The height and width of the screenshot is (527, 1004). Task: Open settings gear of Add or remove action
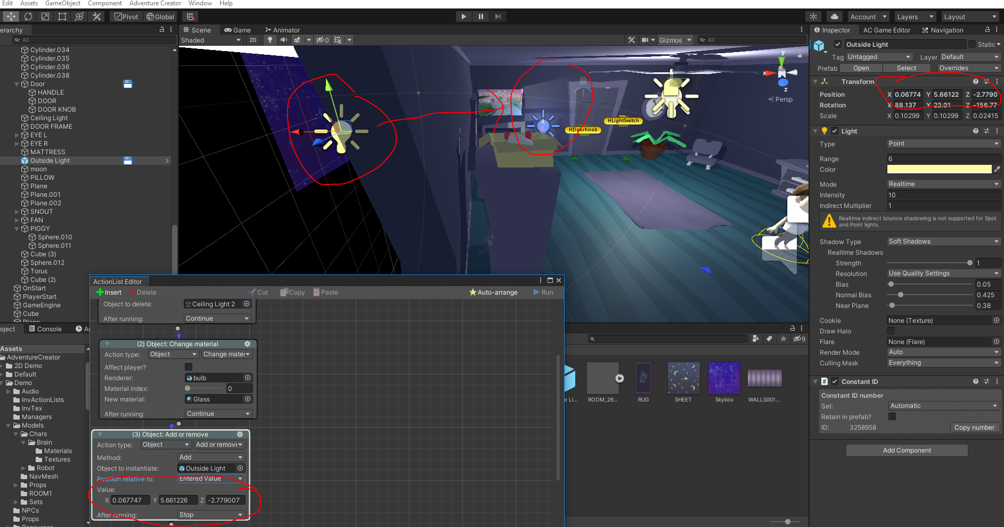240,434
